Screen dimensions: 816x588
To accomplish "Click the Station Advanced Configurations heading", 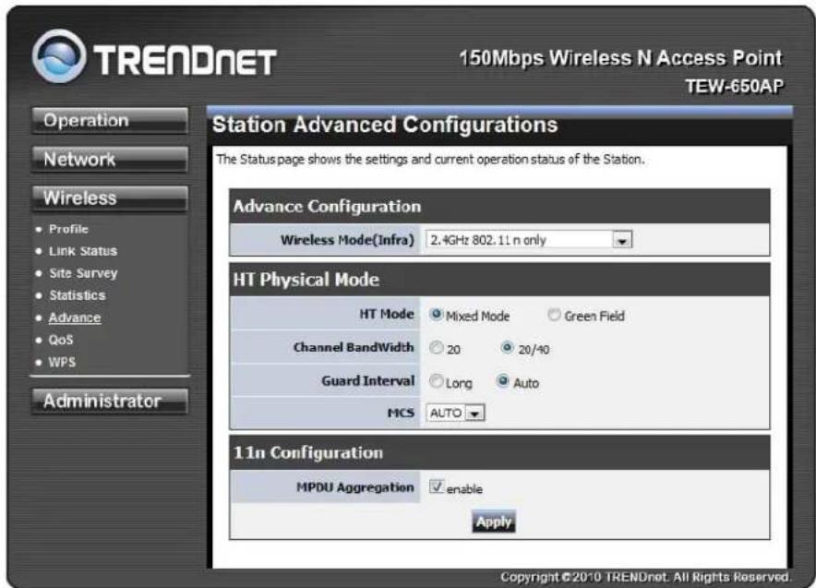I will tap(385, 125).
